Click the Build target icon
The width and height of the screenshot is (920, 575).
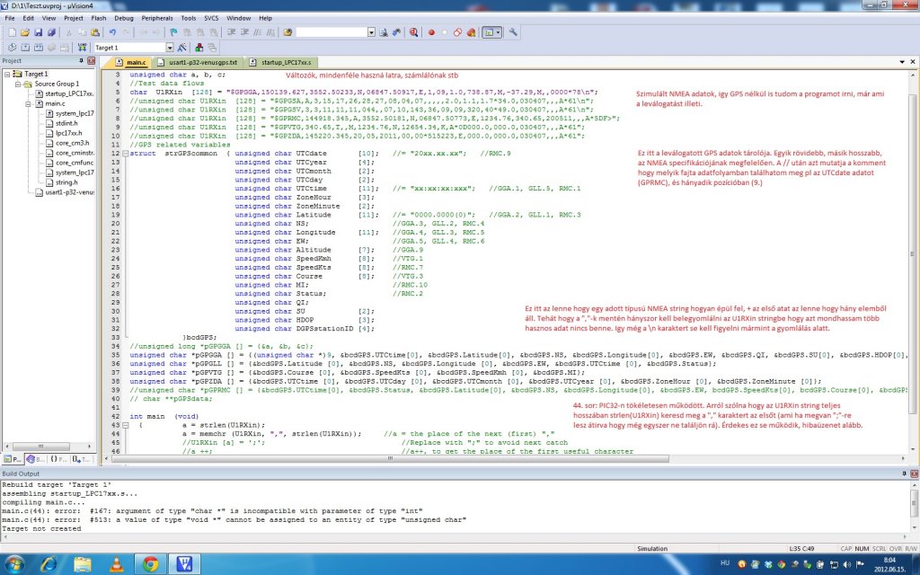[25, 48]
